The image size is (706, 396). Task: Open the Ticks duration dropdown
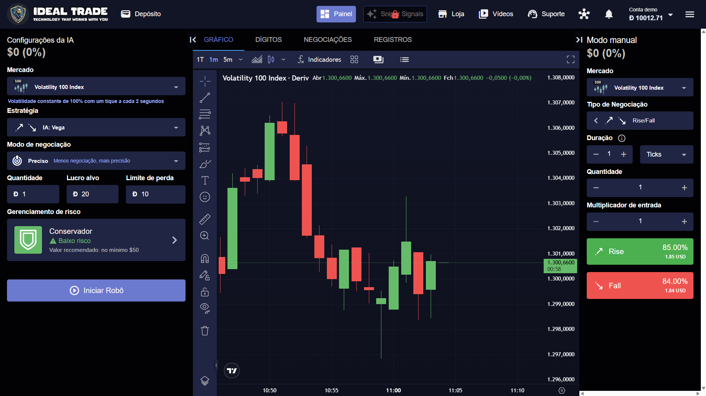(666, 154)
